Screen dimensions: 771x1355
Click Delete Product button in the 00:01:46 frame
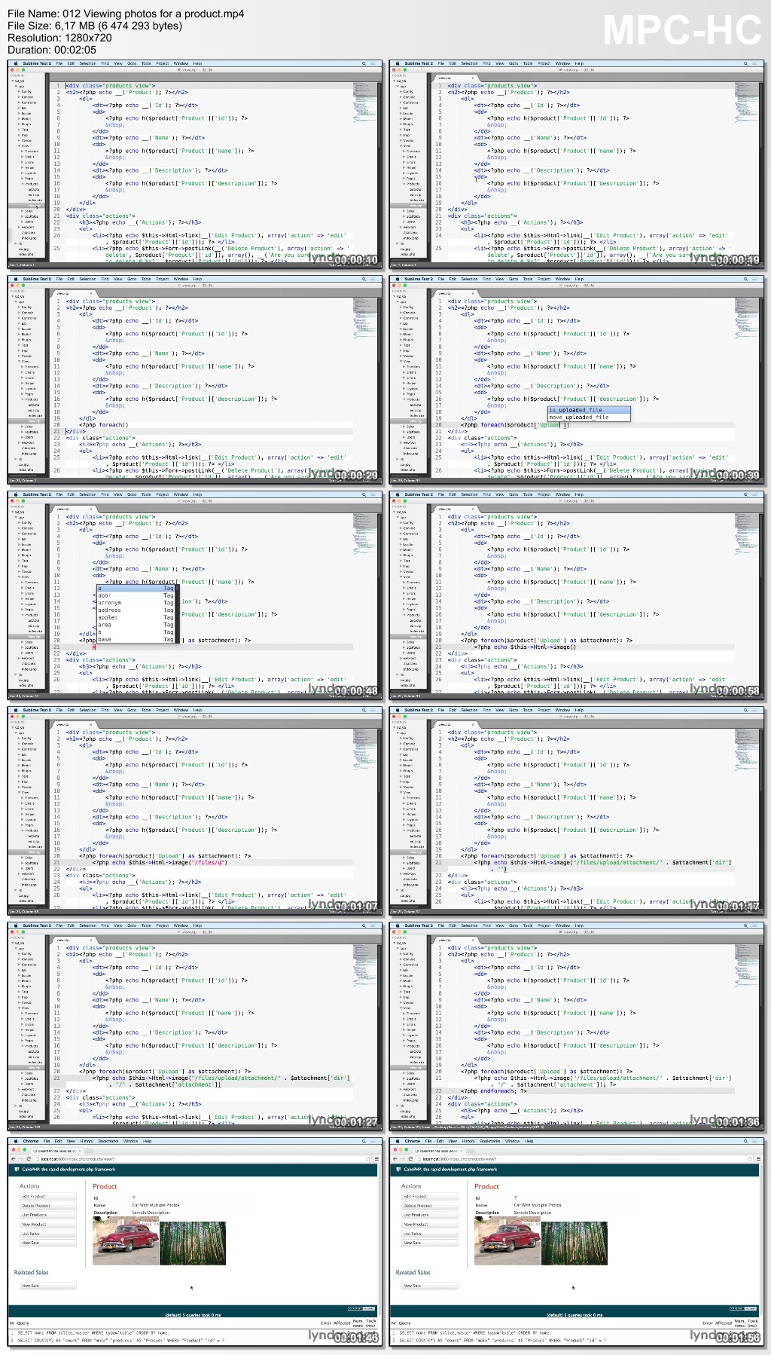(x=48, y=1206)
